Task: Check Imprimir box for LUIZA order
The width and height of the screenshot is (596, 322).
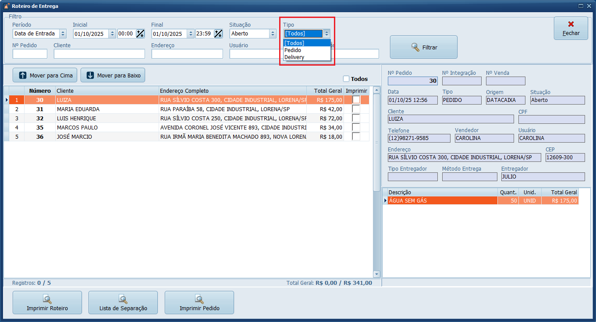Action: (x=356, y=100)
